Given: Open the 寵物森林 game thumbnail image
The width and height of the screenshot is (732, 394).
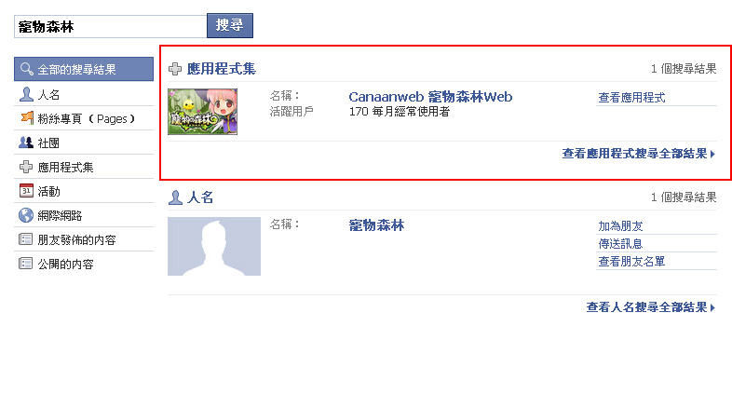Looking at the screenshot, I should point(203,112).
